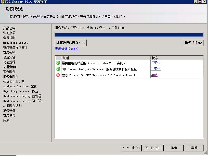Screen dimensions: 208x156
Task: Go back with 上一步 button
Action: (131, 148)
